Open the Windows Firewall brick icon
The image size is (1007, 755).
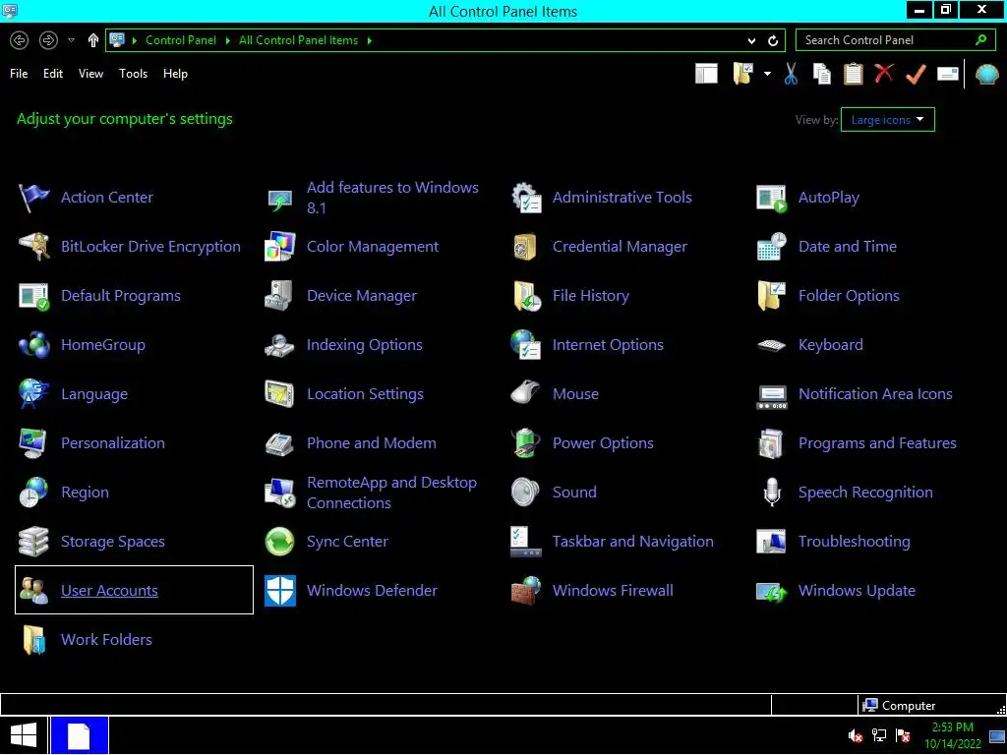(x=526, y=591)
